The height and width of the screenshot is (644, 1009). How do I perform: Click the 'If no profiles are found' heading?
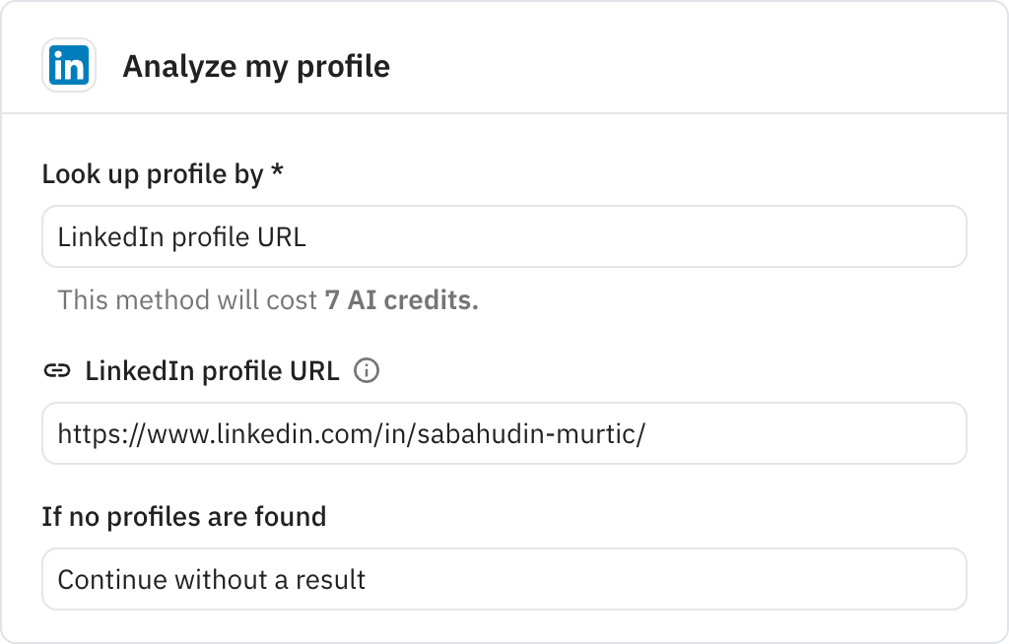(183, 516)
